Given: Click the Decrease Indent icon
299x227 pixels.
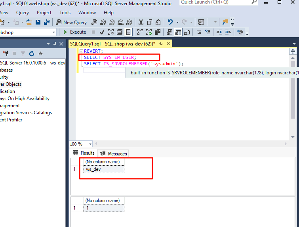Looking at the screenshot, I should click(x=219, y=32).
